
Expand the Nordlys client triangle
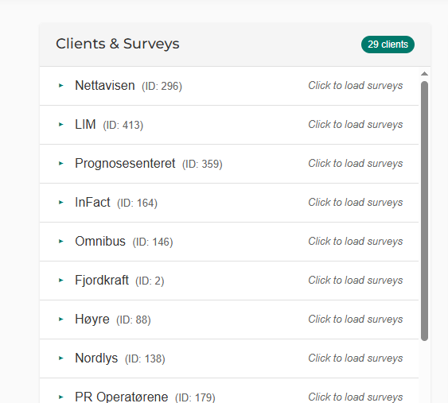60,358
